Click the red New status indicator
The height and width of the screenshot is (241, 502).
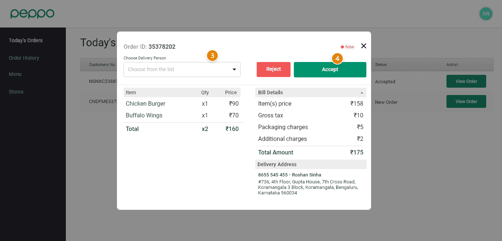347,47
